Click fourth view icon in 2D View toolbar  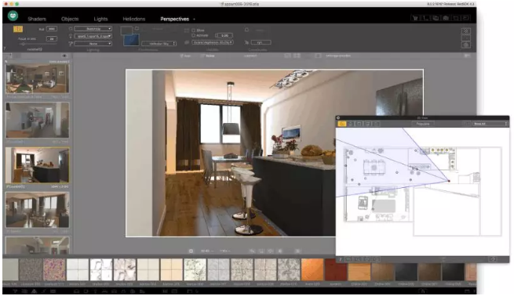(368, 124)
